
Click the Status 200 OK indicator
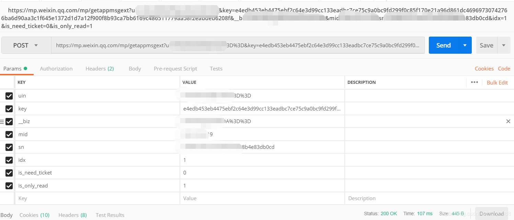coord(380,213)
